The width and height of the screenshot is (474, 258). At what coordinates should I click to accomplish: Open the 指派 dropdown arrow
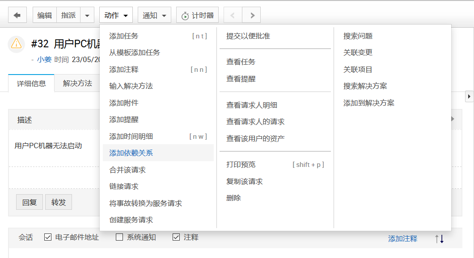click(x=87, y=15)
